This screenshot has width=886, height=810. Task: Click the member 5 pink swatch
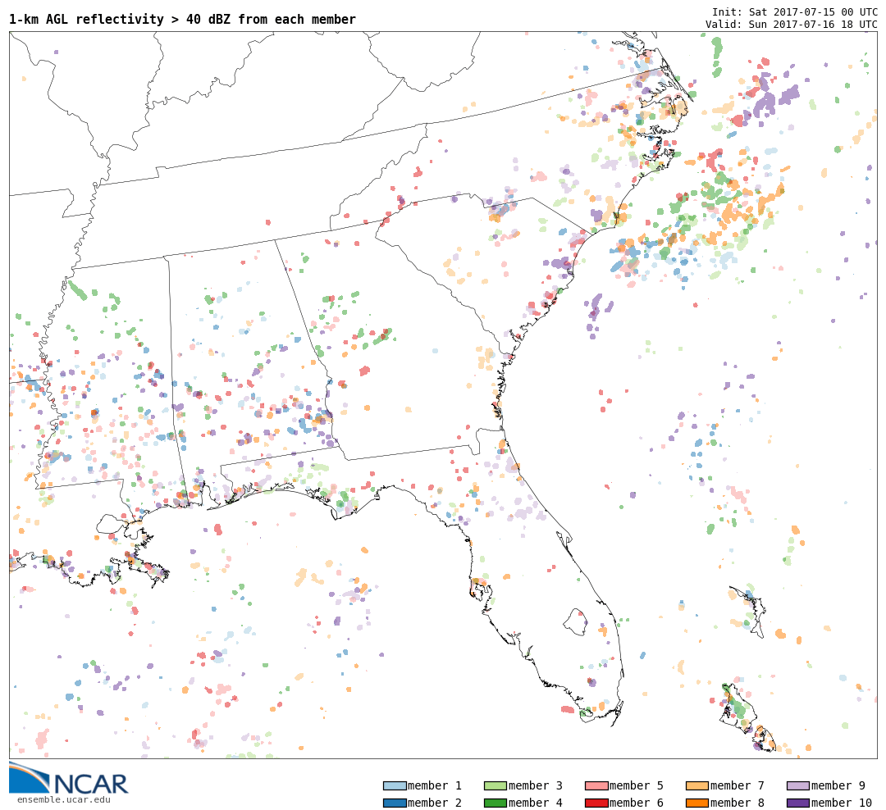tap(596, 785)
